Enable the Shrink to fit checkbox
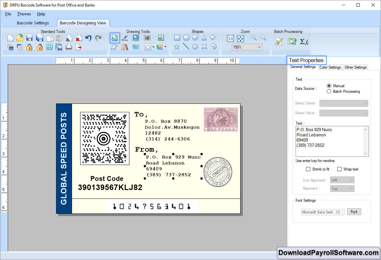This screenshot has width=381, height=260. point(308,169)
